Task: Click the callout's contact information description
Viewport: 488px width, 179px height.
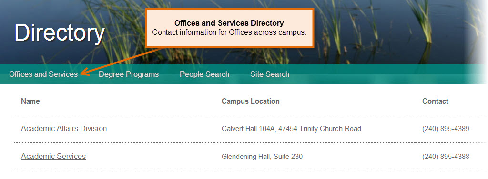Action: 229,32
